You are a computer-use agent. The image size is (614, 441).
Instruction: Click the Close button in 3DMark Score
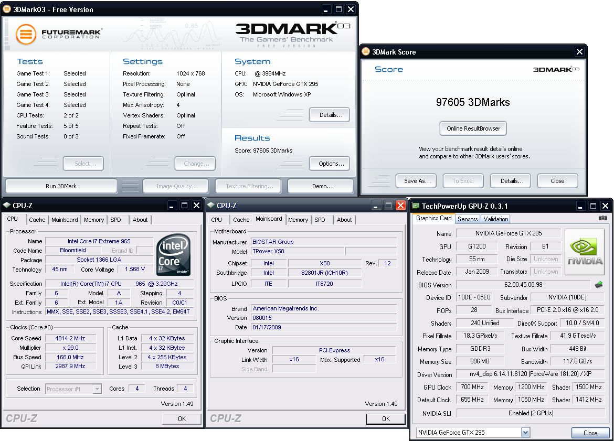[x=557, y=181]
